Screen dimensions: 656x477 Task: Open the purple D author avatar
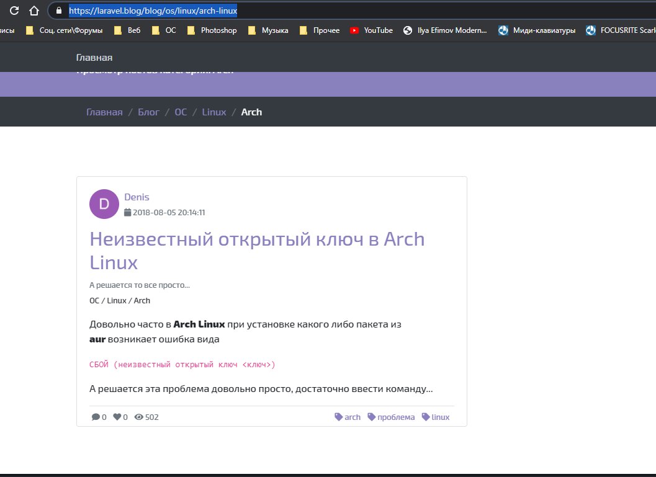(104, 204)
